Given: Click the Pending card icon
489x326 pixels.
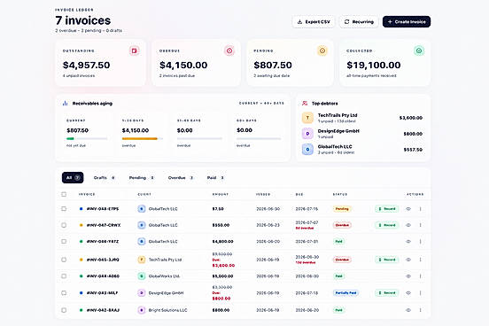Looking at the screenshot, I should coord(322,50).
